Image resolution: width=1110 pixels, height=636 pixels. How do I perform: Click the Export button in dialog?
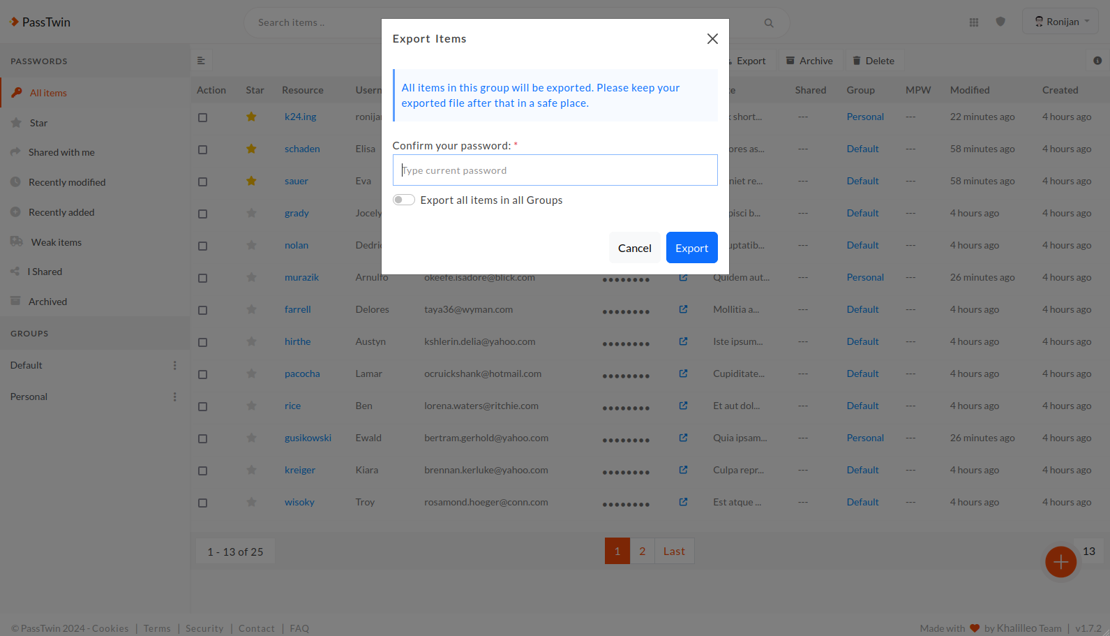coord(691,248)
